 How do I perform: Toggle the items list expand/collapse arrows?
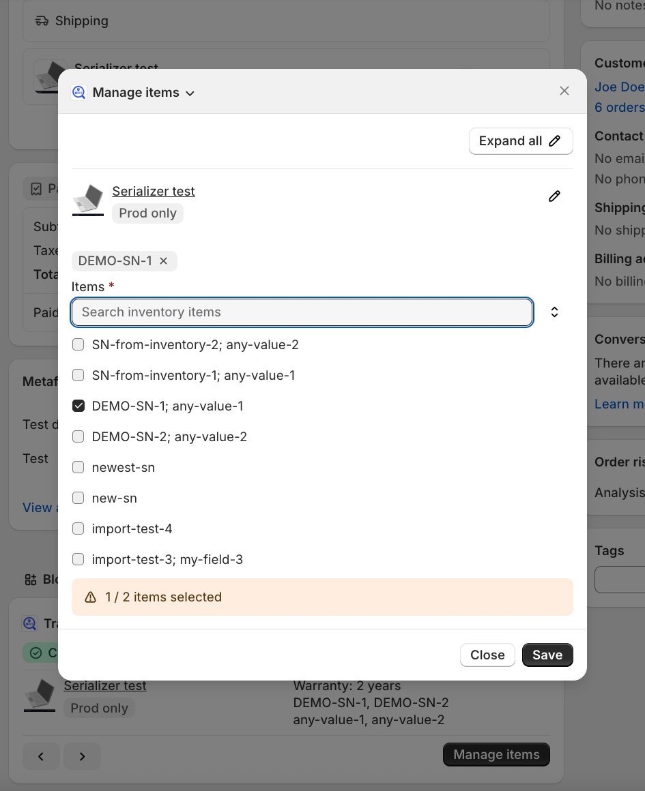[x=554, y=312]
